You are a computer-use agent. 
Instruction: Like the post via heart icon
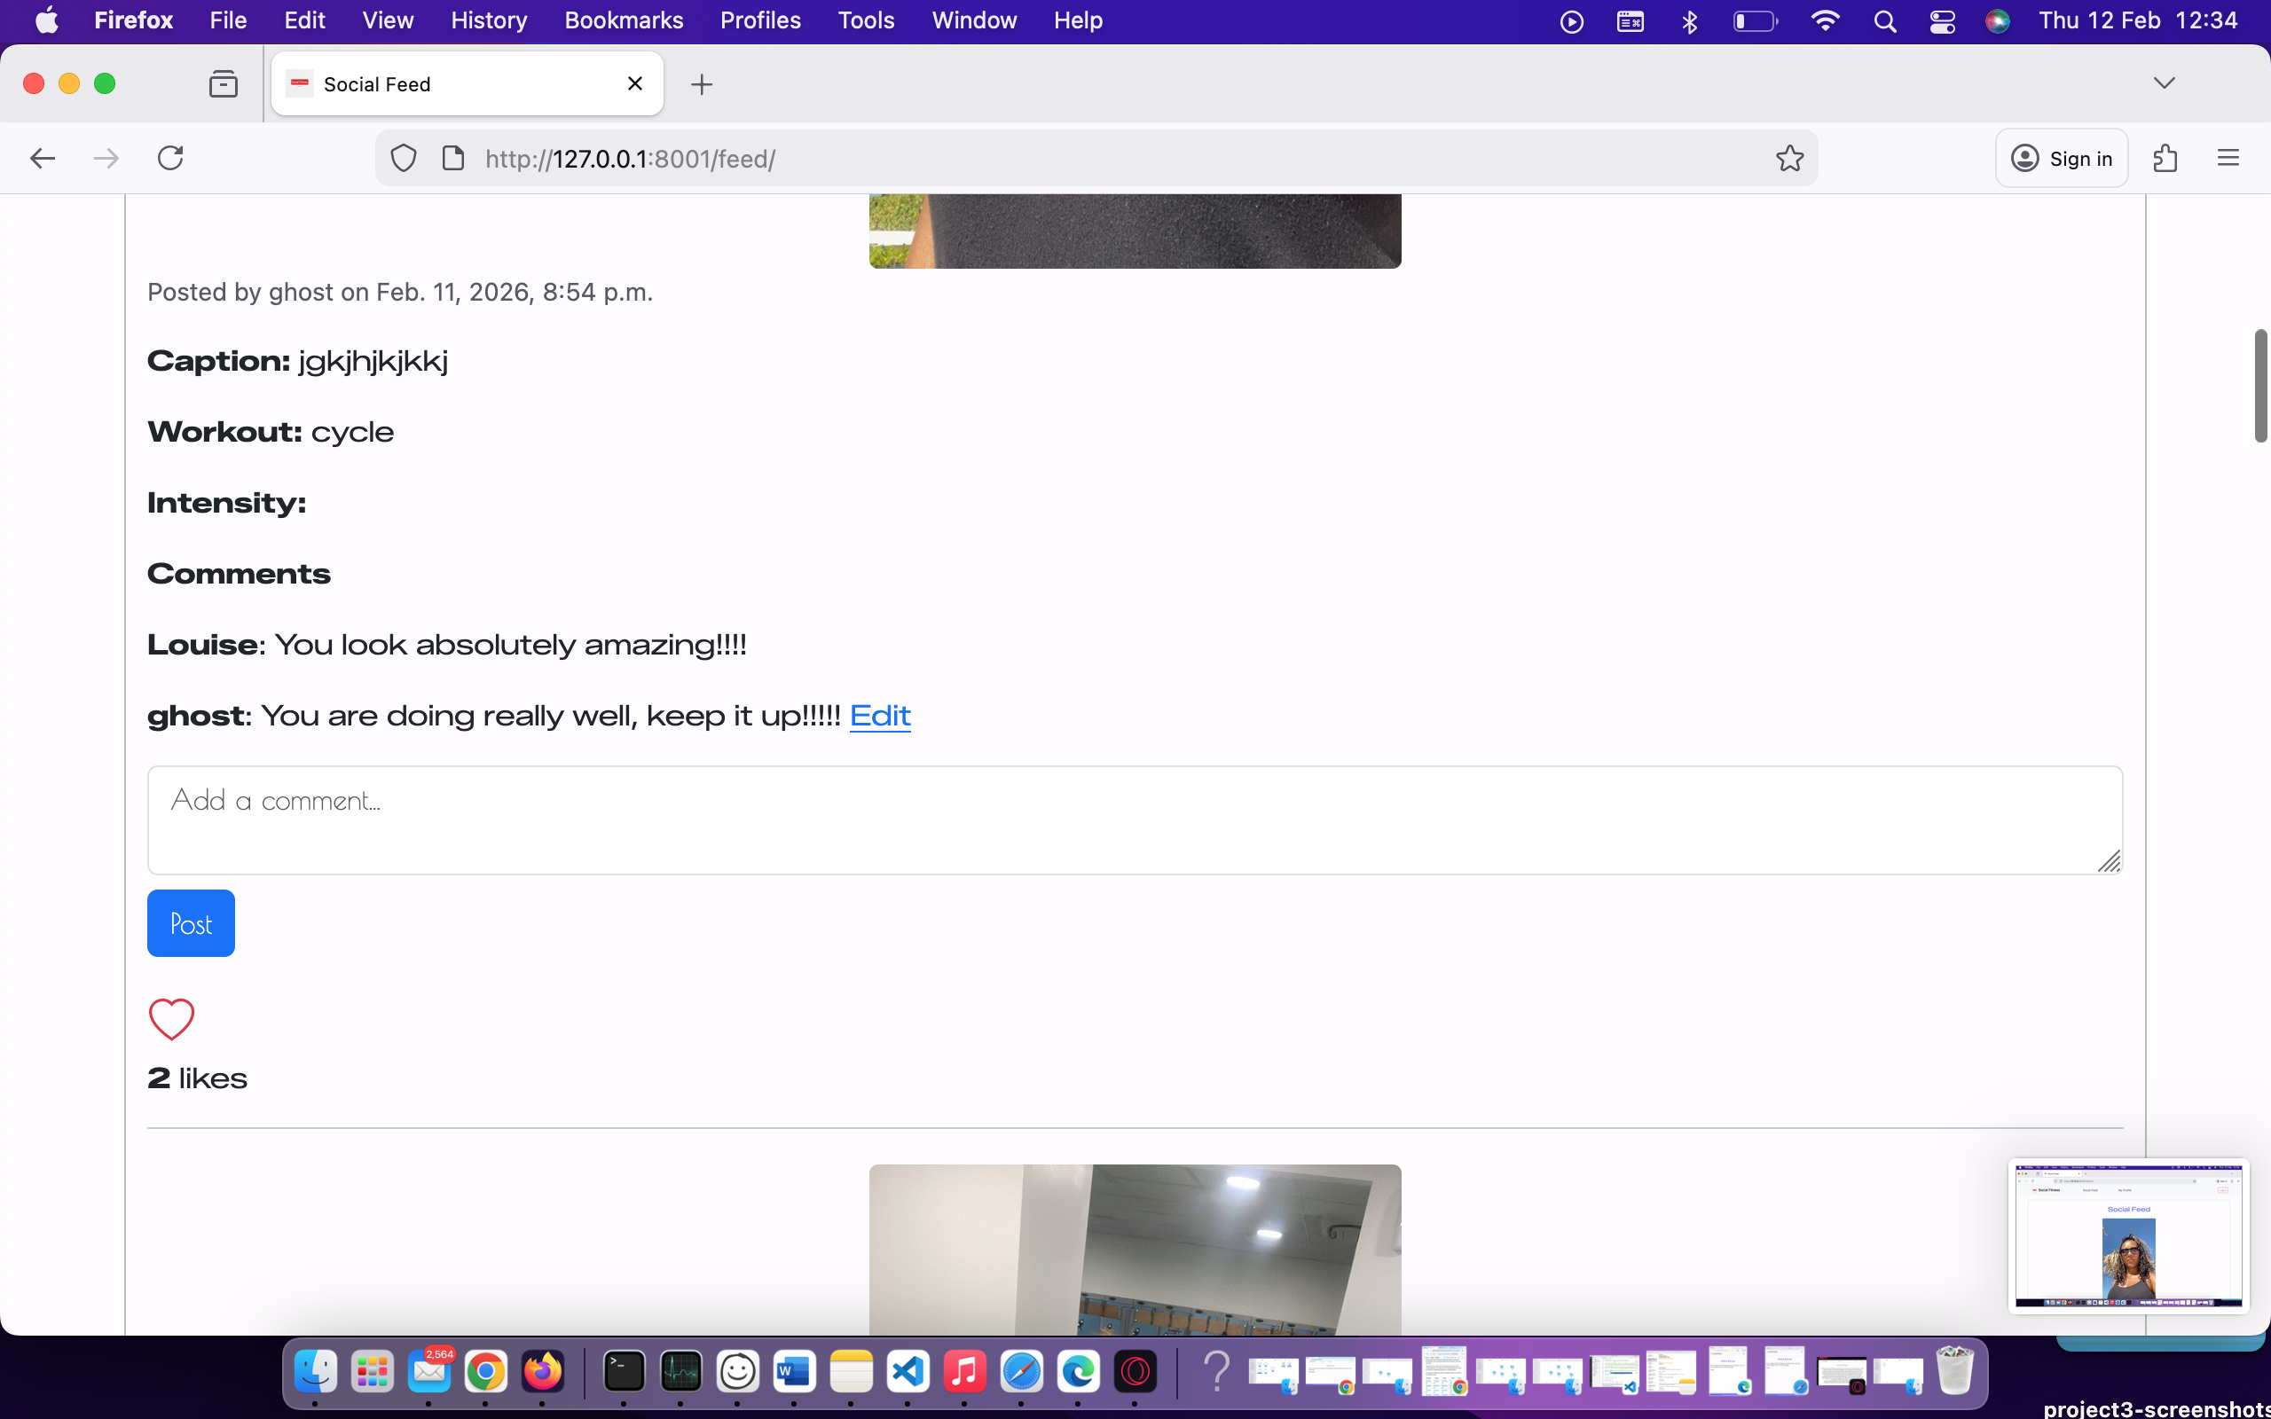pos(171,1019)
